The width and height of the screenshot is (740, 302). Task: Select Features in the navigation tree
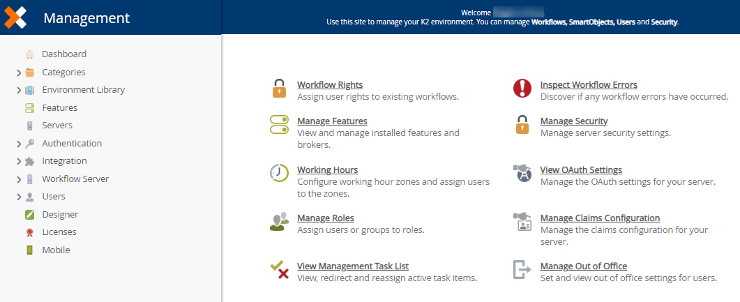tap(59, 108)
